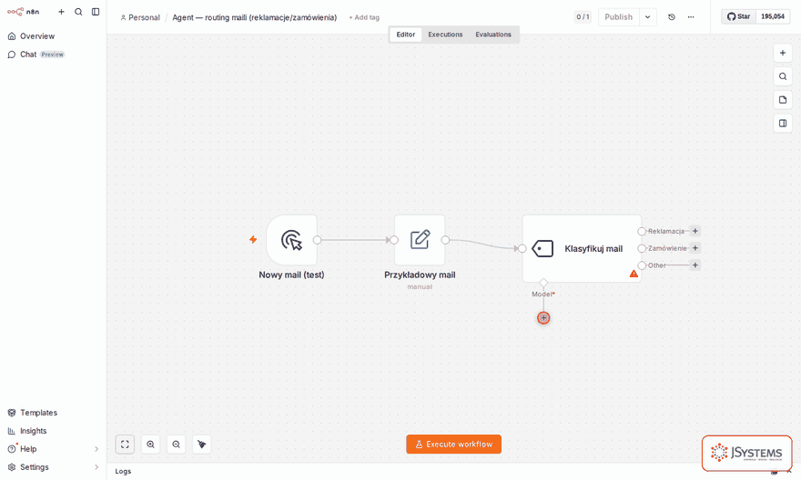The image size is (801, 480).
Task: Click Add tag
Action: click(x=364, y=17)
